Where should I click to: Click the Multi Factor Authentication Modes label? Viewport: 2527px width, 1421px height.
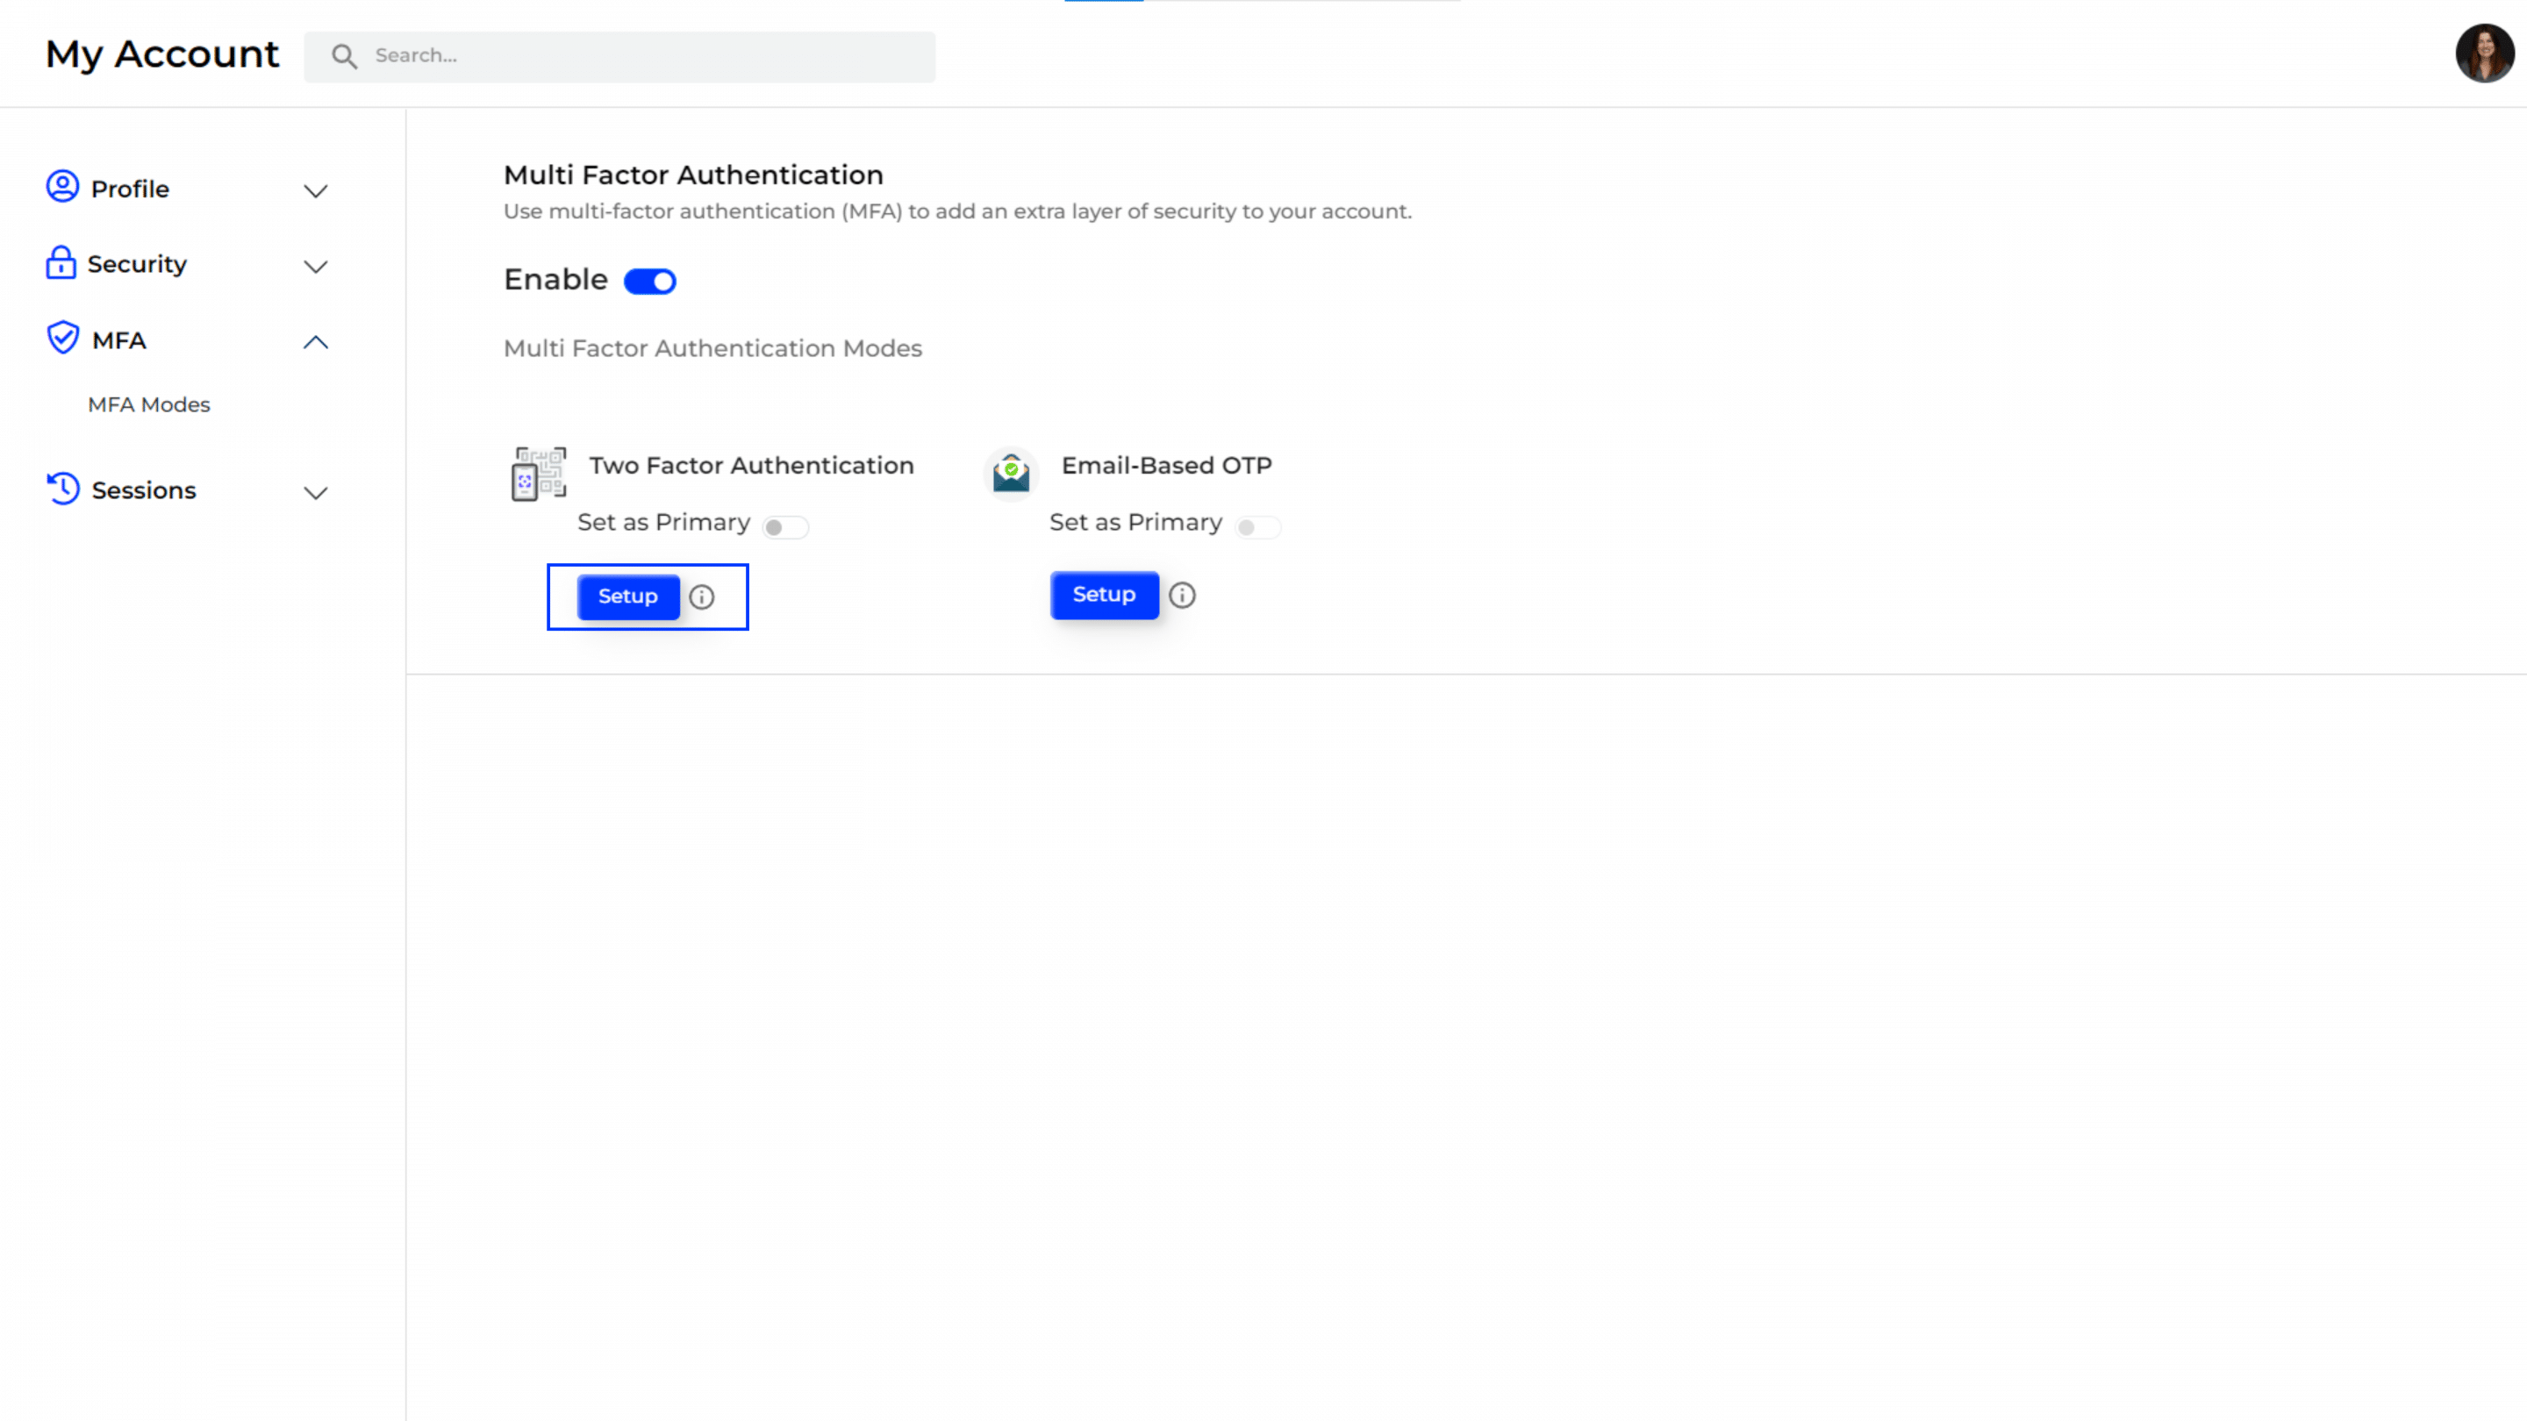point(713,348)
